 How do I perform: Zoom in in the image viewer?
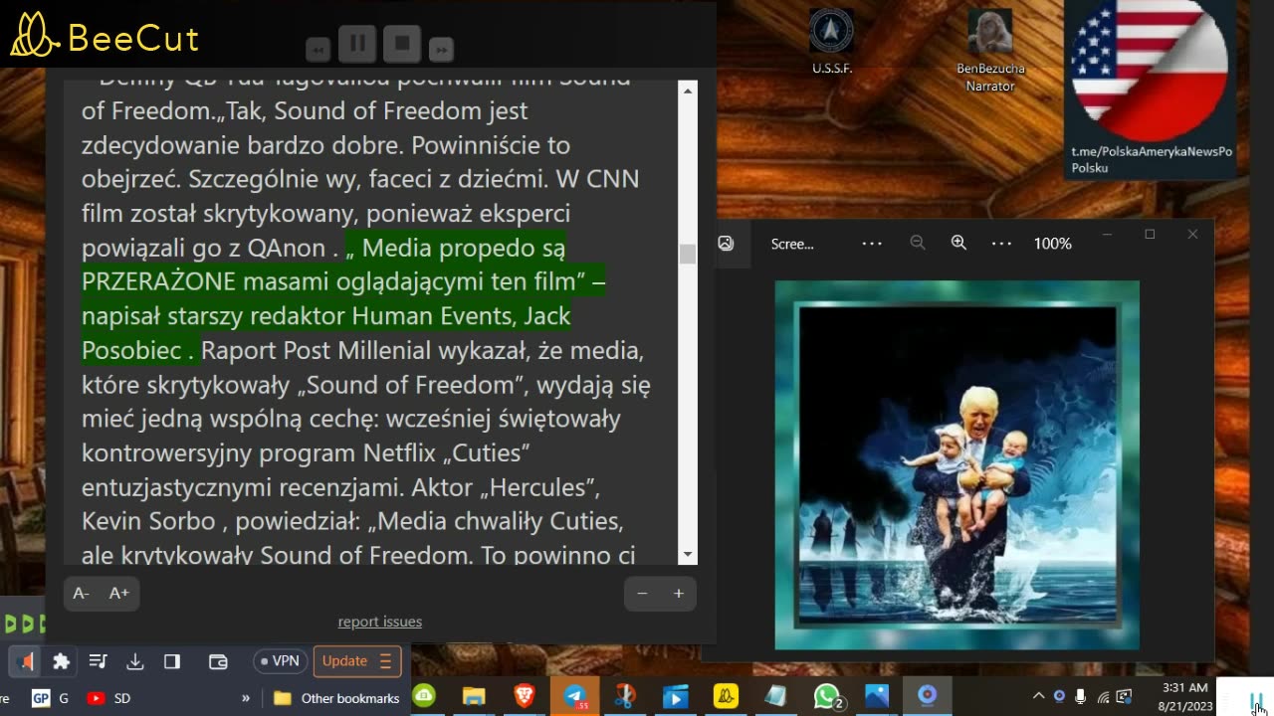click(958, 244)
